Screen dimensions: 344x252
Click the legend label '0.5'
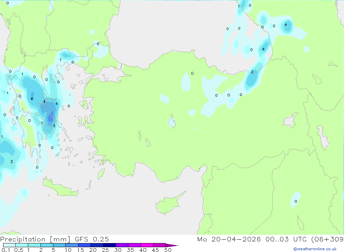19,250
